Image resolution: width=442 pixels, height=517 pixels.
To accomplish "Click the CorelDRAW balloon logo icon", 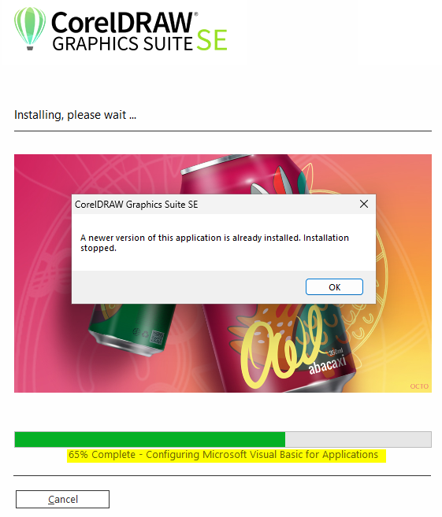I will tap(30, 28).
